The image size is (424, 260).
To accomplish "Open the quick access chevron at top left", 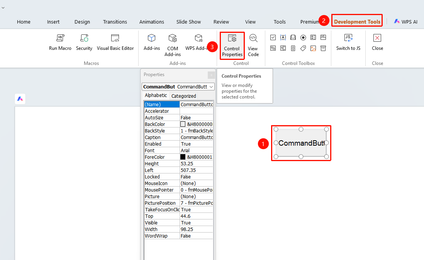I will tap(3, 8).
